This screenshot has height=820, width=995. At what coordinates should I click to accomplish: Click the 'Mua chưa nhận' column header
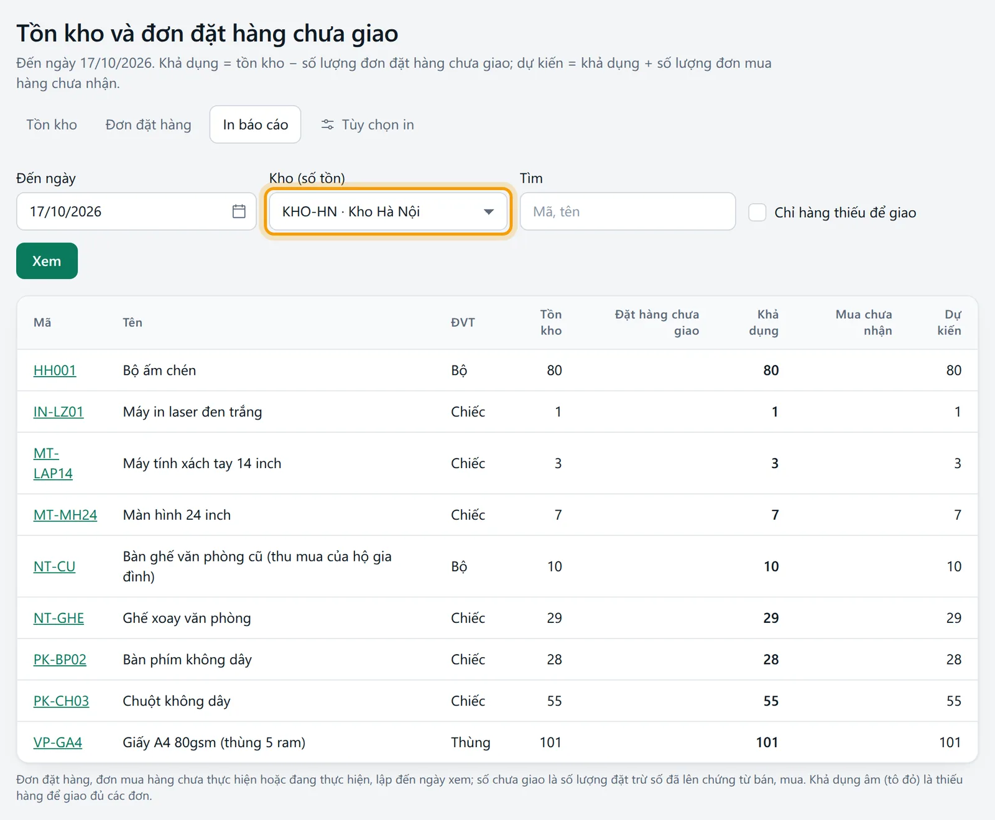[x=864, y=323]
